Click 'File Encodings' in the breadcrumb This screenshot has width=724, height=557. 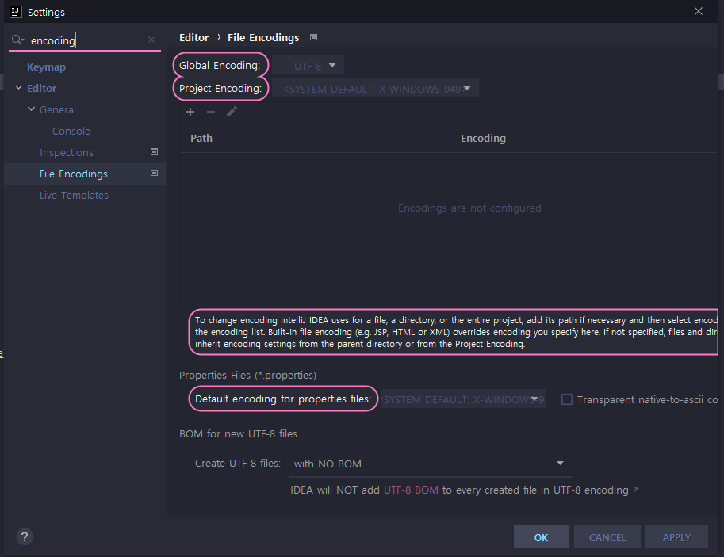click(263, 37)
